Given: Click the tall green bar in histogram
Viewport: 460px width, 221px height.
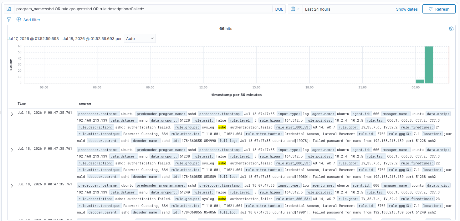Looking at the screenshot, I should 429,65.
